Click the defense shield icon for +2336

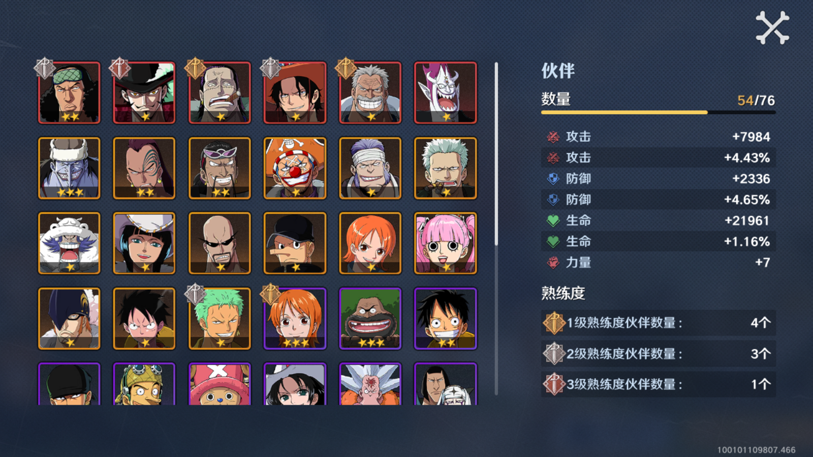tap(553, 179)
